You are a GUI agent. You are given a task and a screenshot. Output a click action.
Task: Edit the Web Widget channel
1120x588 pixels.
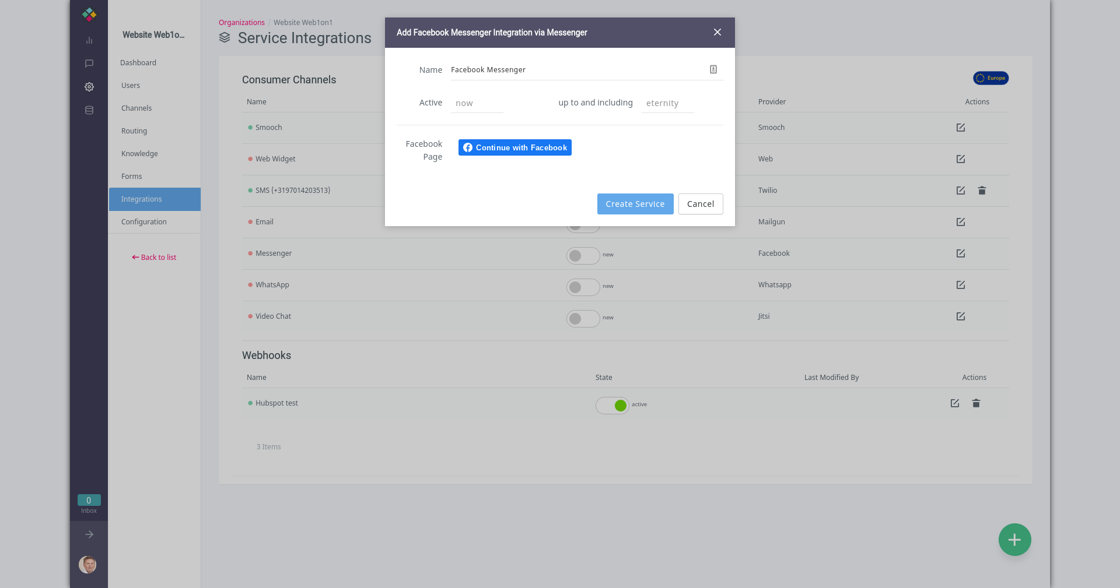click(x=961, y=159)
